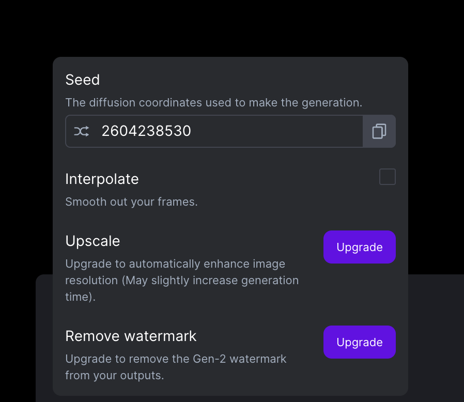This screenshot has width=464, height=402.
Task: Click the word 'Gen-2' in the watermark description
Action: (209, 359)
